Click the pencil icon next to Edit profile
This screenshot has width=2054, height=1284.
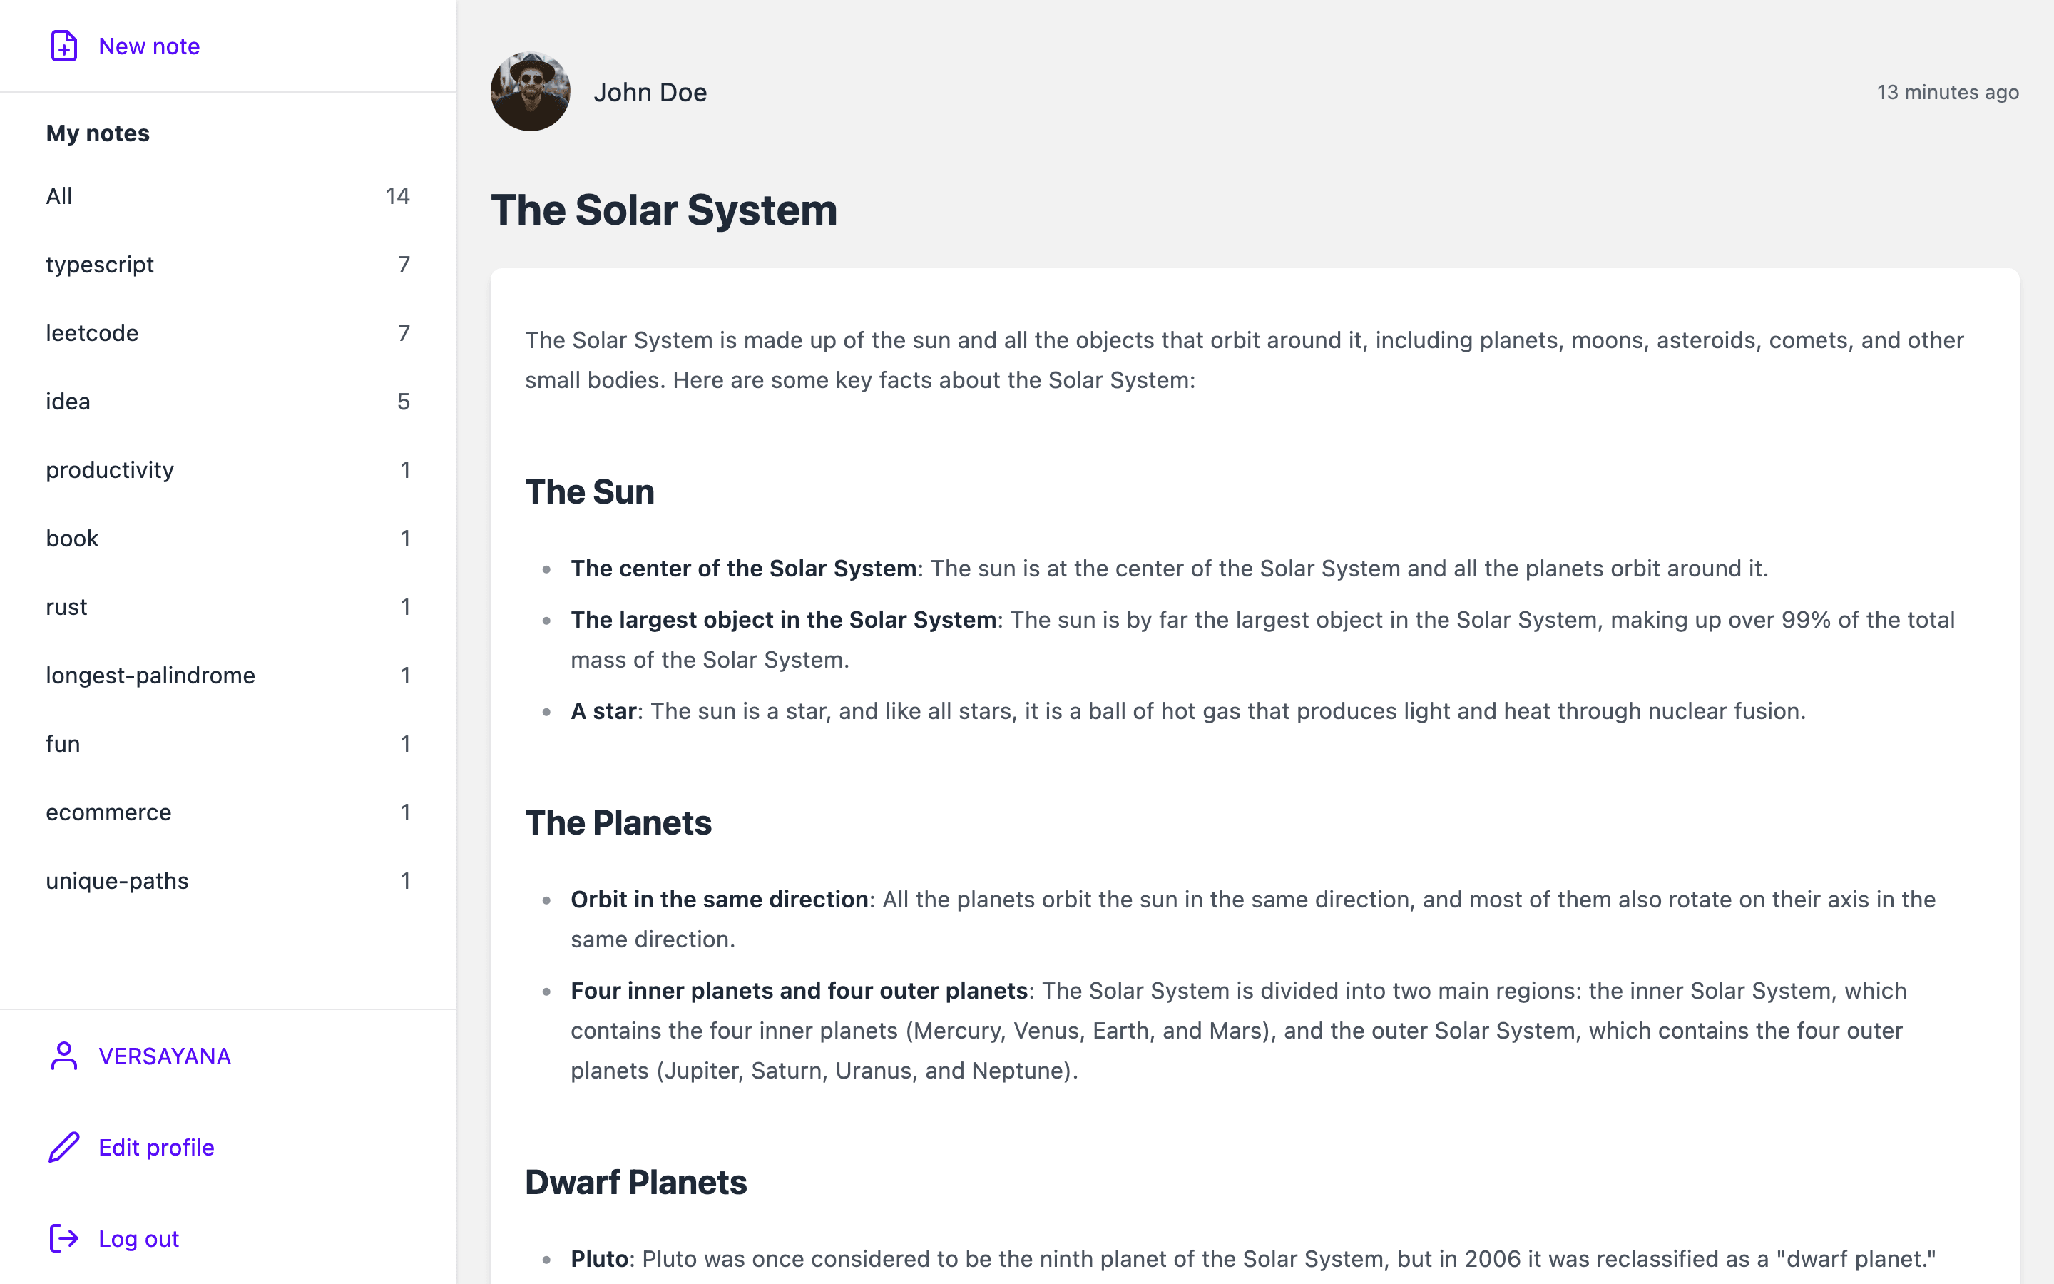(63, 1147)
